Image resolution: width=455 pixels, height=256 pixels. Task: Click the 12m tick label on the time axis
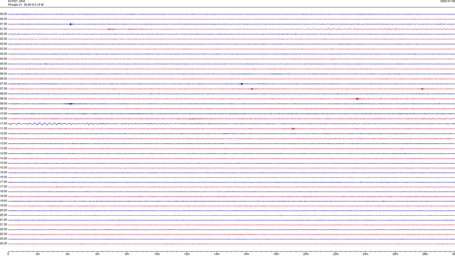click(187, 254)
